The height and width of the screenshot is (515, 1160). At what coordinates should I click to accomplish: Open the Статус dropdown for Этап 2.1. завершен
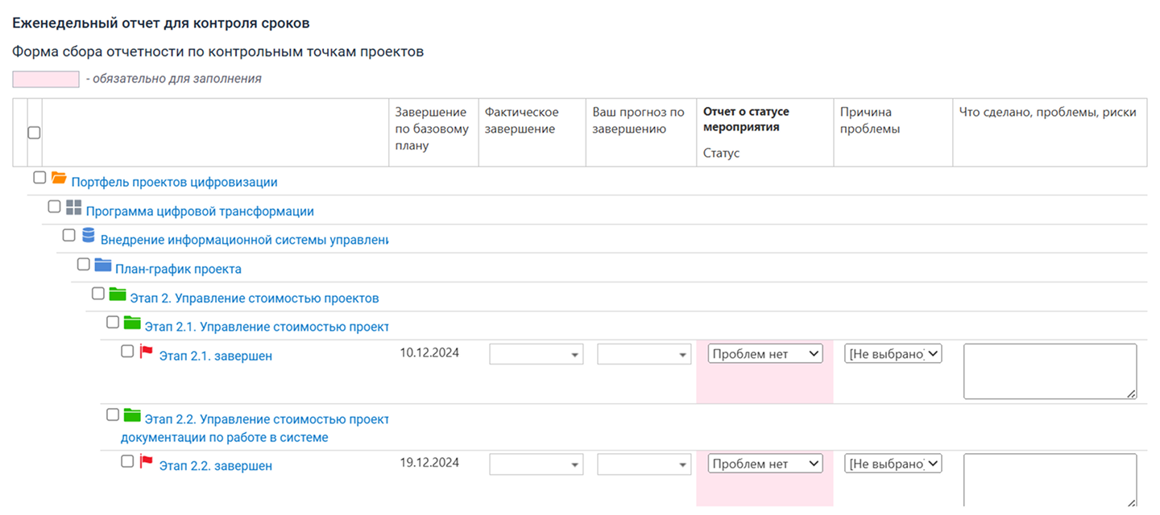(765, 353)
